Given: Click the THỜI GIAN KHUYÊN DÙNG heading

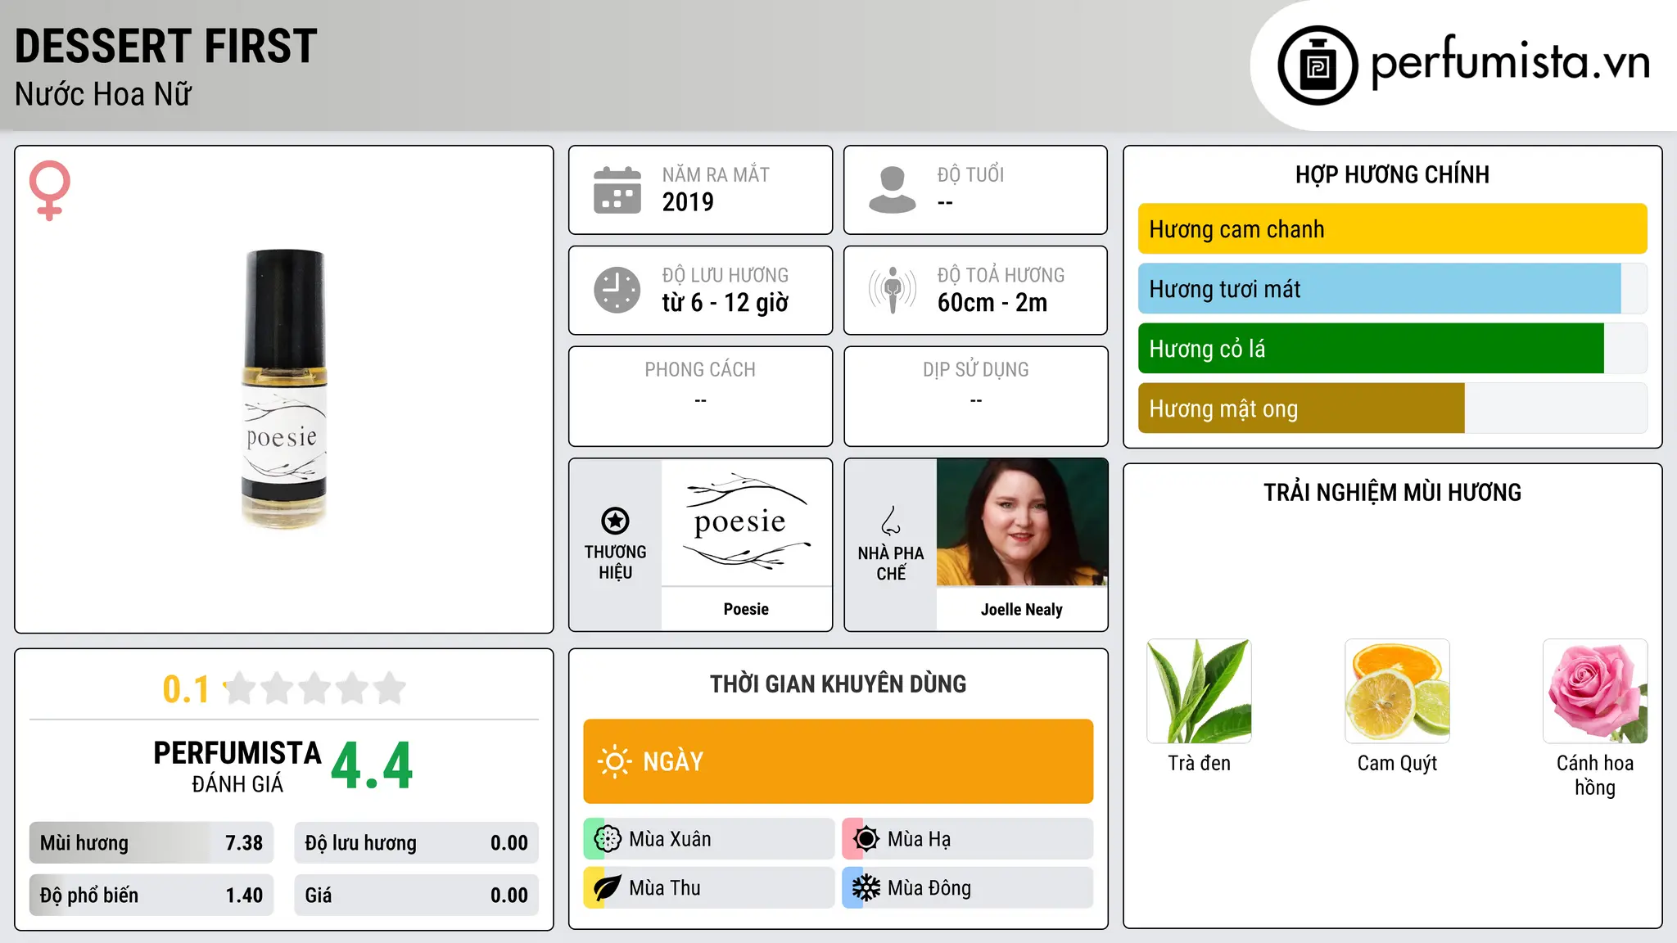Looking at the screenshot, I should pyautogui.click(x=838, y=684).
